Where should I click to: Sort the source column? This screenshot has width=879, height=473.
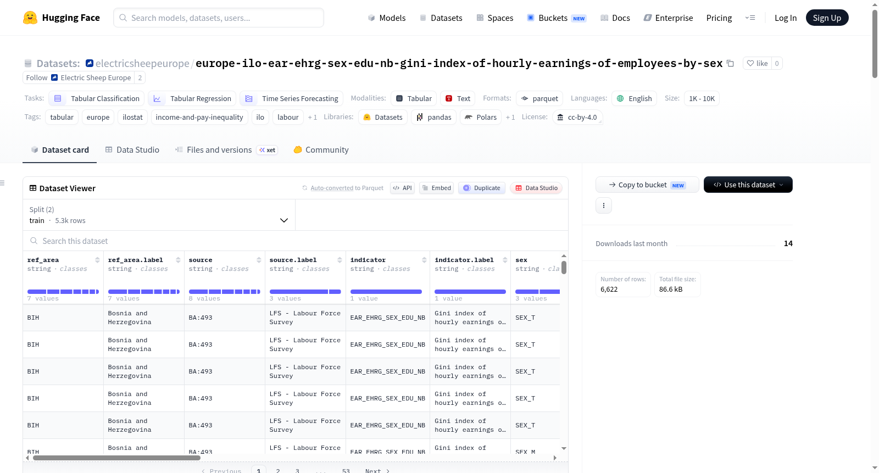click(x=259, y=260)
